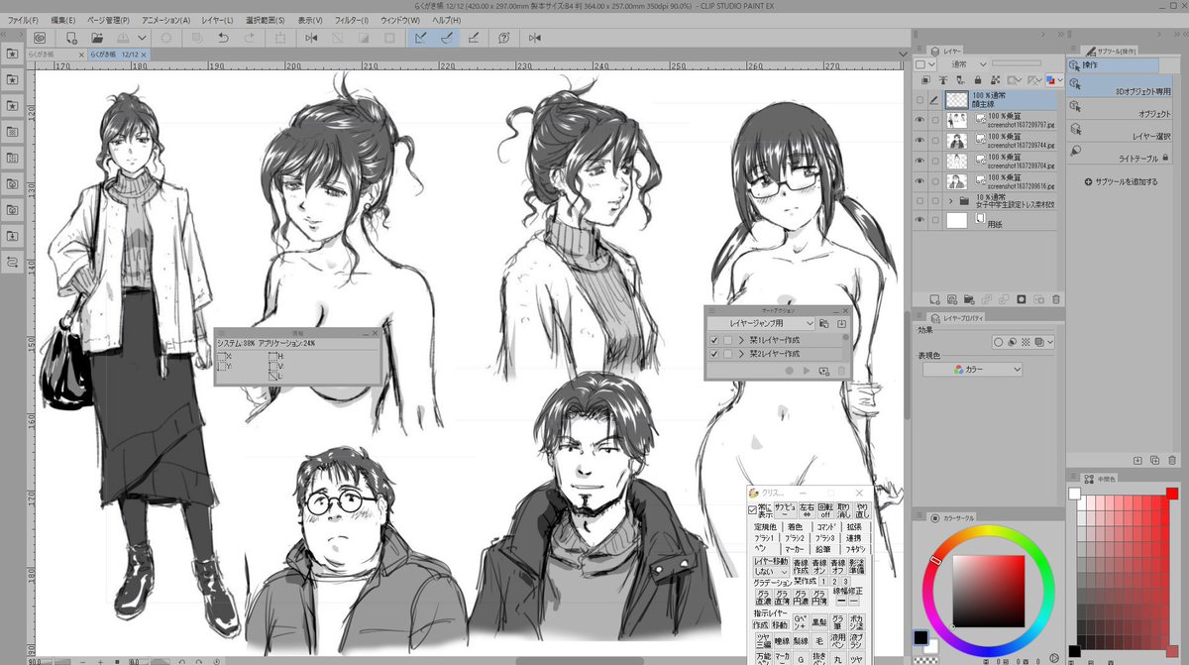Click the 取り消し button
The image size is (1189, 665).
(x=843, y=509)
